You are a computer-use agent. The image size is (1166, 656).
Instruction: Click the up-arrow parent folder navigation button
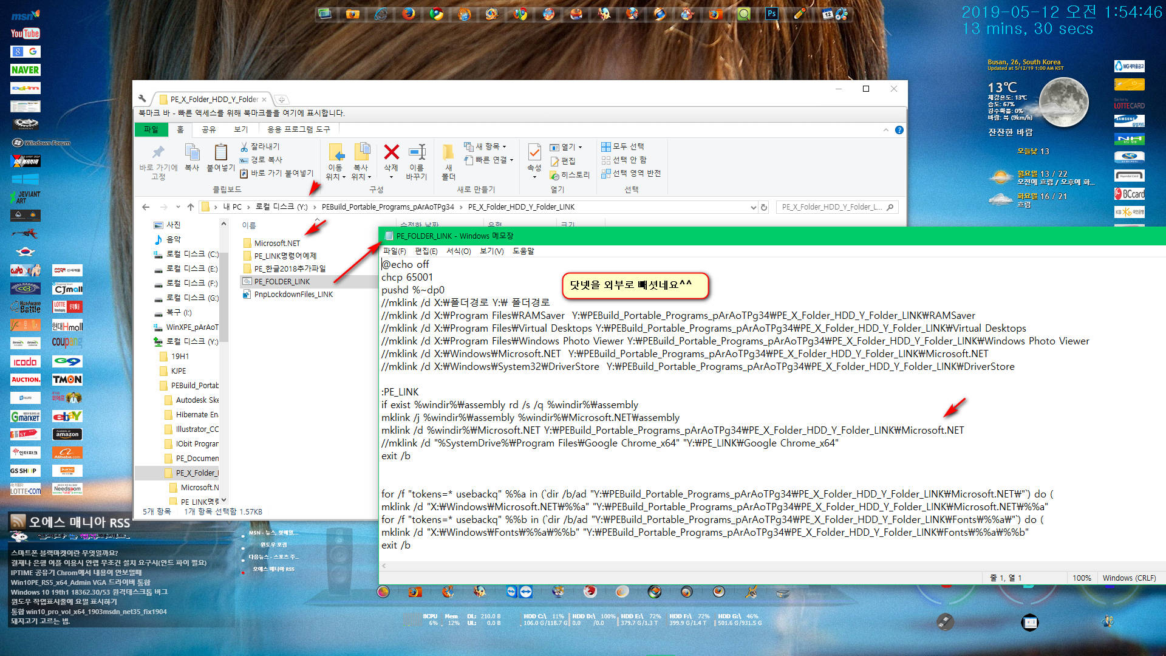191,207
